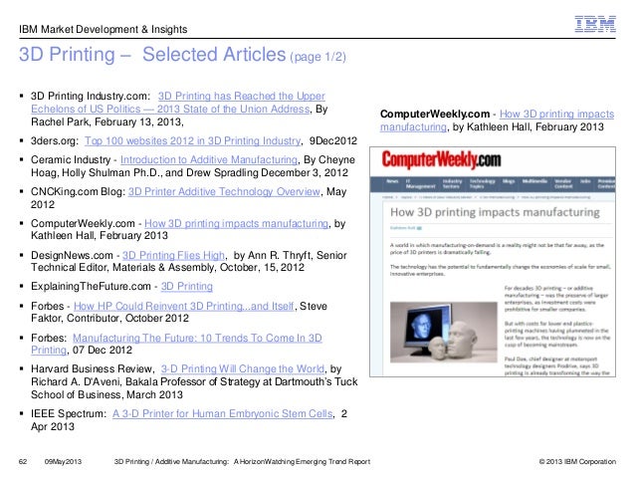The height and width of the screenshot is (477, 635).
Task: Open 3D Printing Flies High link
Action: (173, 255)
